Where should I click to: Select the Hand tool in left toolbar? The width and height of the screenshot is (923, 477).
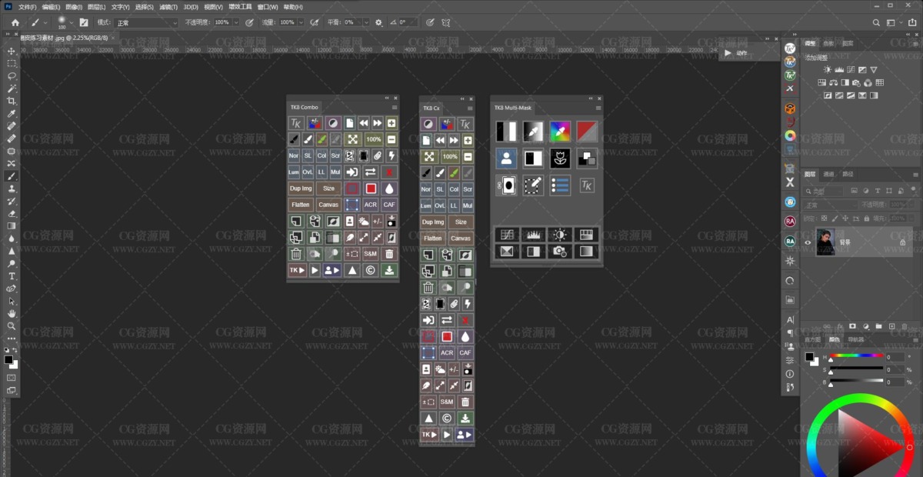(x=12, y=314)
